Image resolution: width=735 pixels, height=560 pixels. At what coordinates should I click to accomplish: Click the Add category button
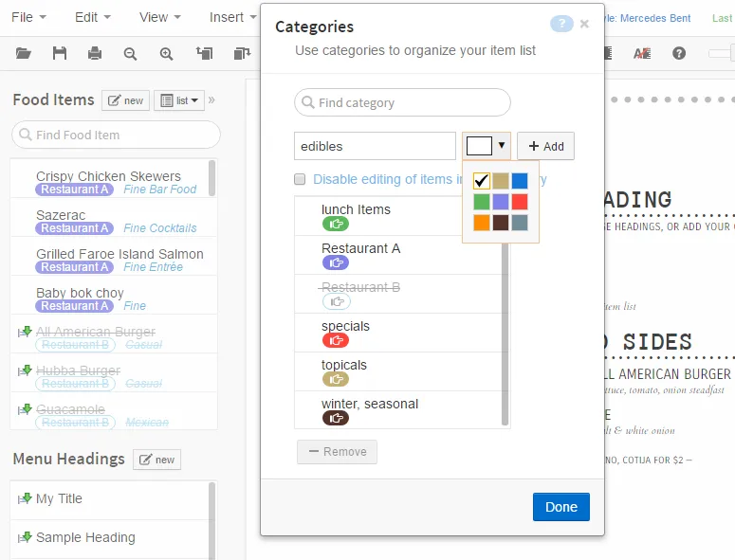(545, 146)
